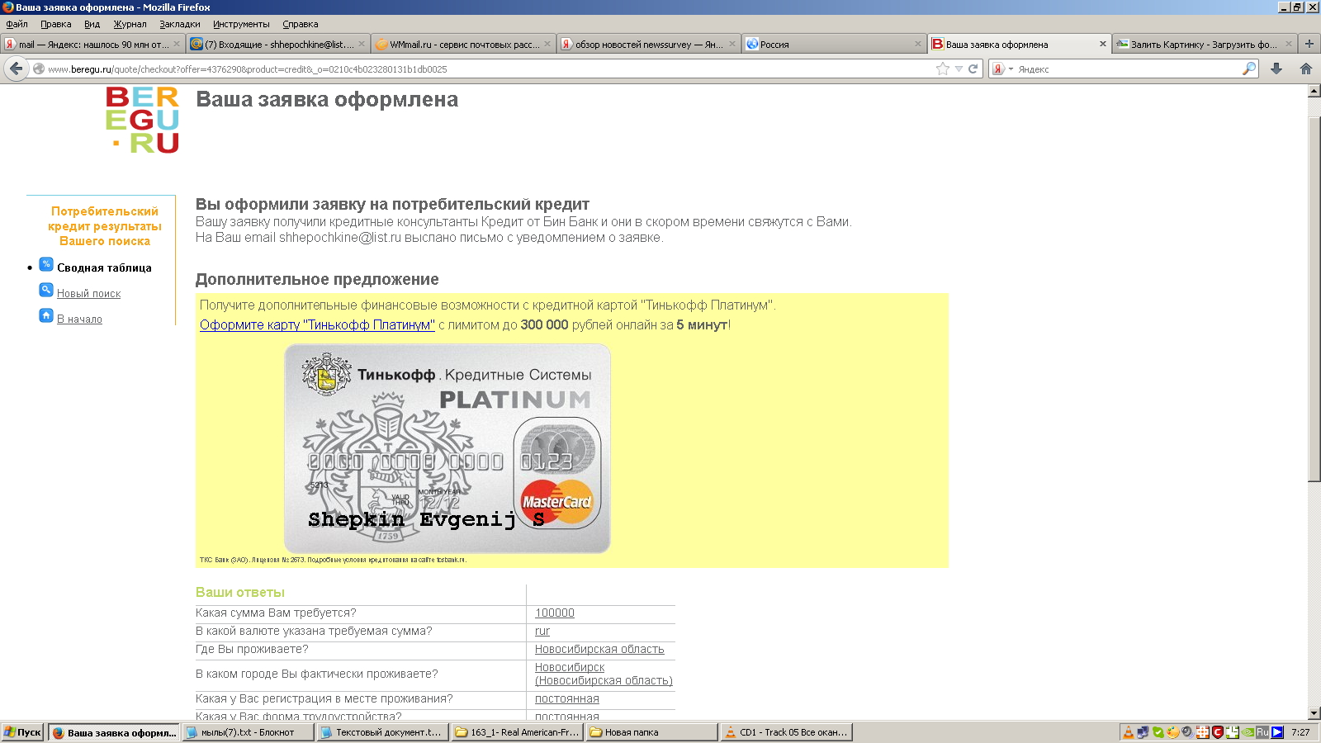The width and height of the screenshot is (1321, 743).
Task: Open the Новая папка taskbar item
Action: pos(652,732)
